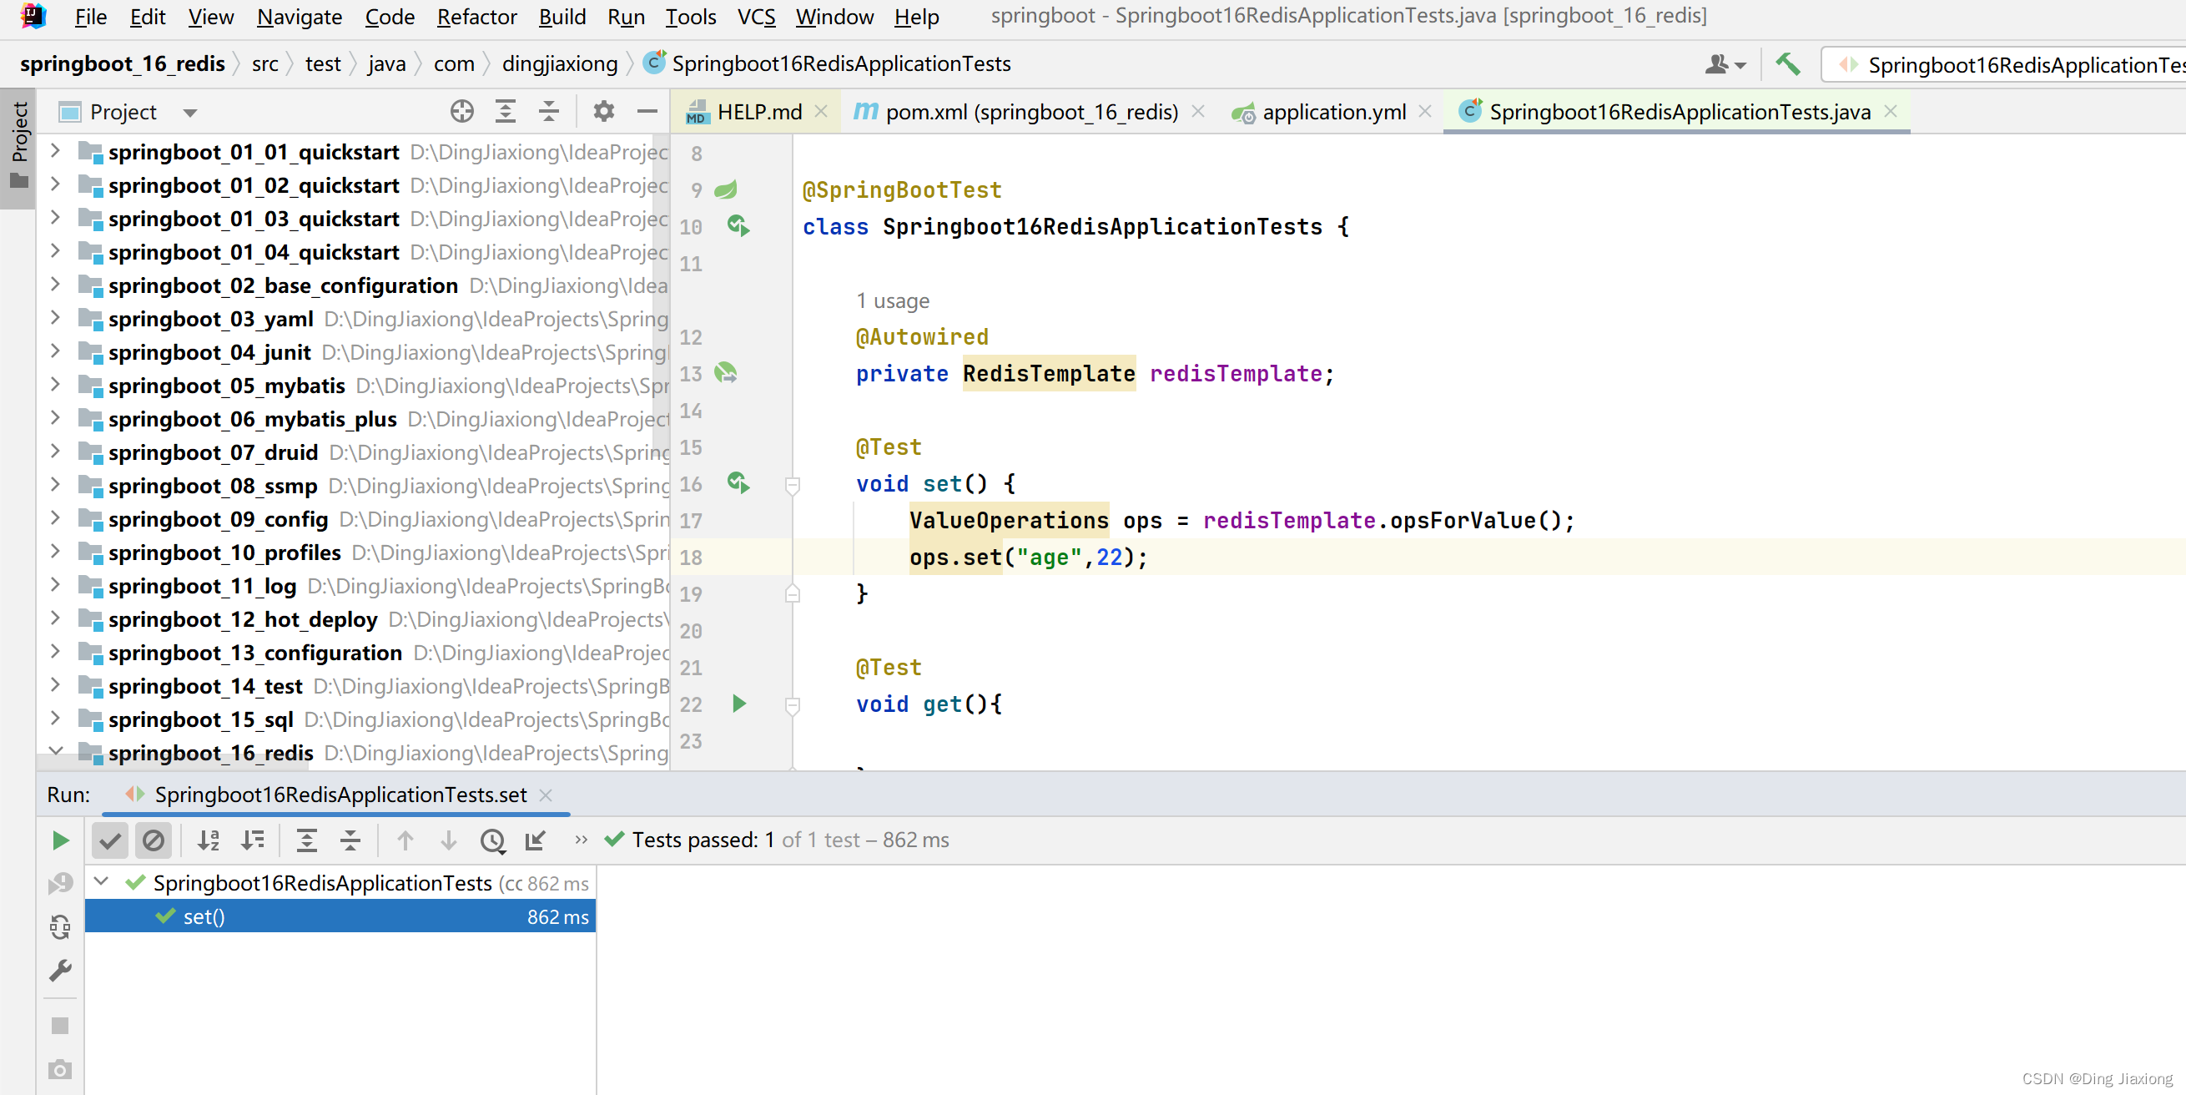Click springboot_16_redis breadcrumb

[122, 63]
